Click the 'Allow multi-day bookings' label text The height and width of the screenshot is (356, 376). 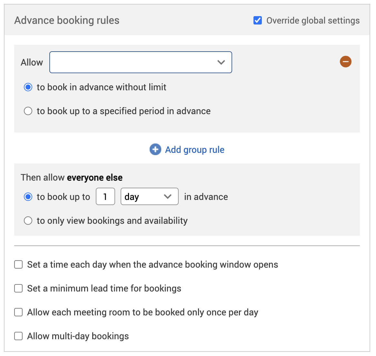(78, 336)
